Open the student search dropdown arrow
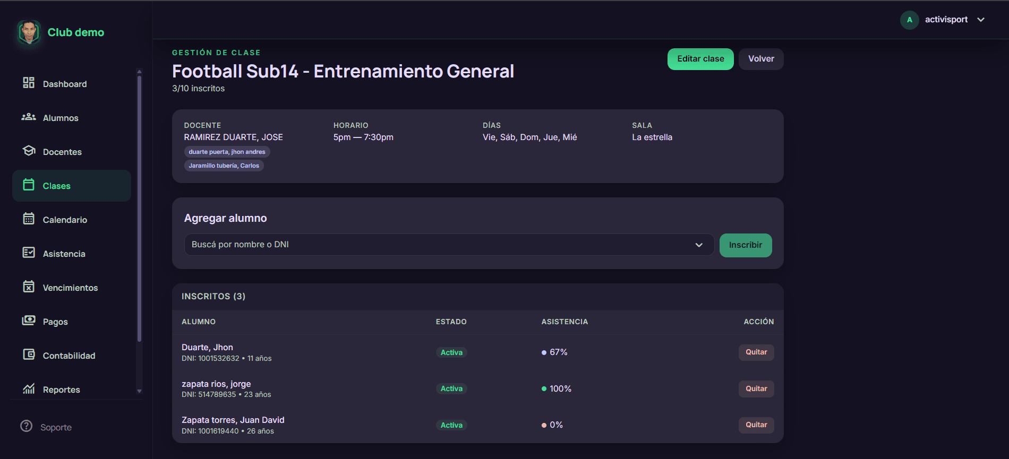This screenshot has height=459, width=1009. 699,245
